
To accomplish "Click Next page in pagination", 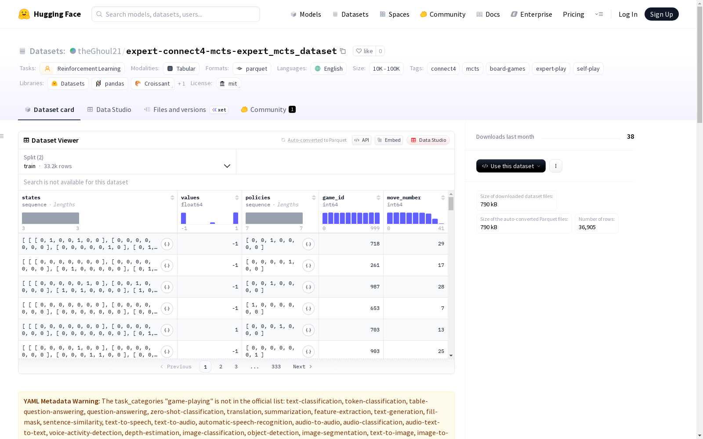I will point(303,367).
